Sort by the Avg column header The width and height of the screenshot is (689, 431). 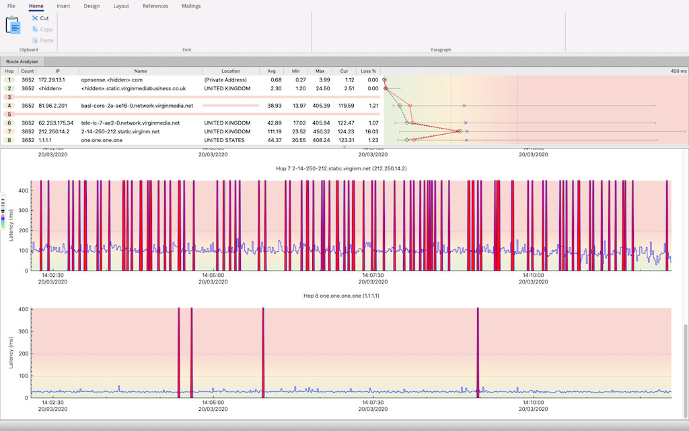272,71
